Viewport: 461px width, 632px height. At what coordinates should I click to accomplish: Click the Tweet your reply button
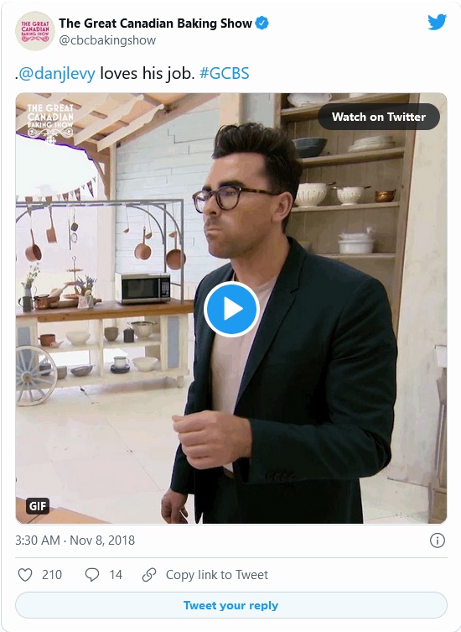tap(231, 605)
